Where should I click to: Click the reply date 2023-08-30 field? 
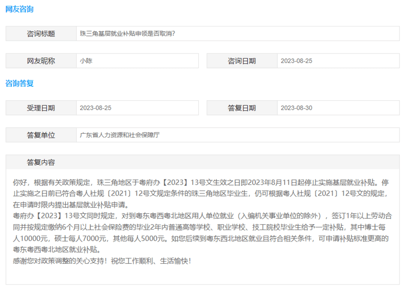pyautogui.click(x=338, y=108)
